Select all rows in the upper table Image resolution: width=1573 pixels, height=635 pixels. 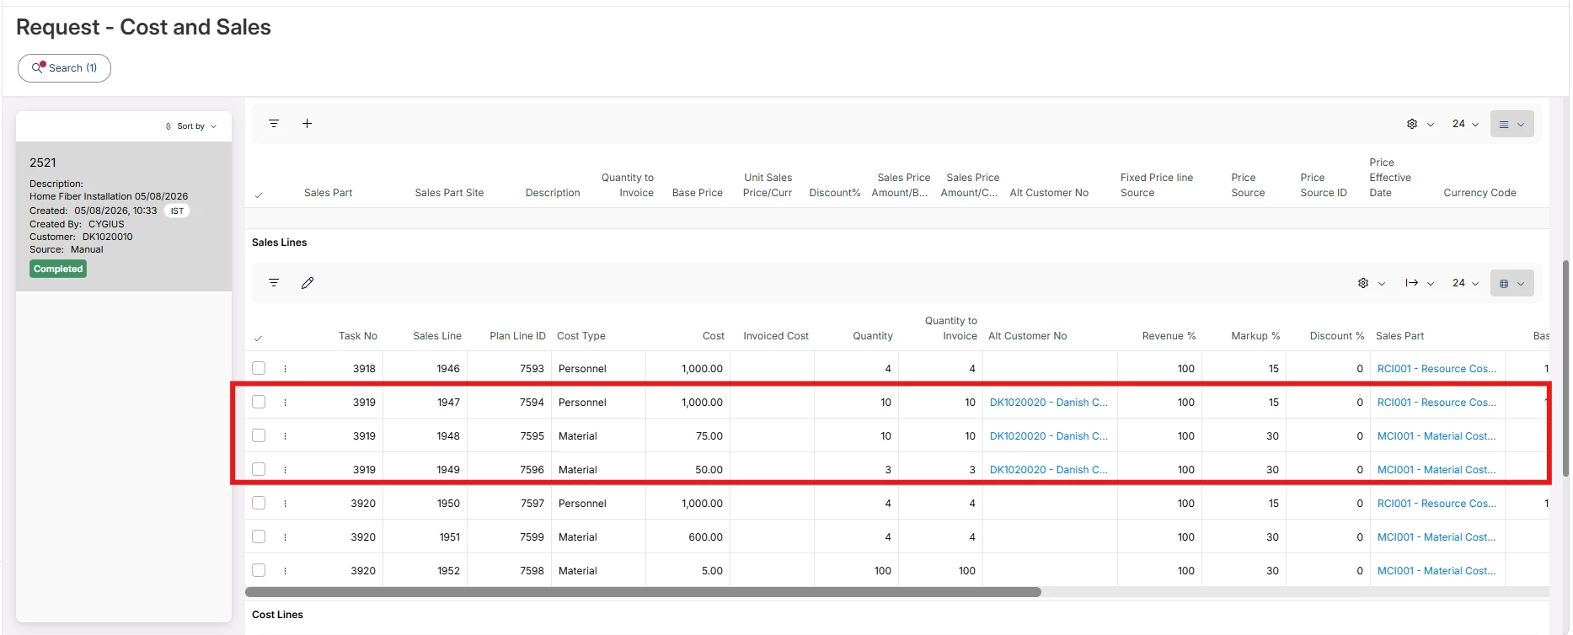259,195
